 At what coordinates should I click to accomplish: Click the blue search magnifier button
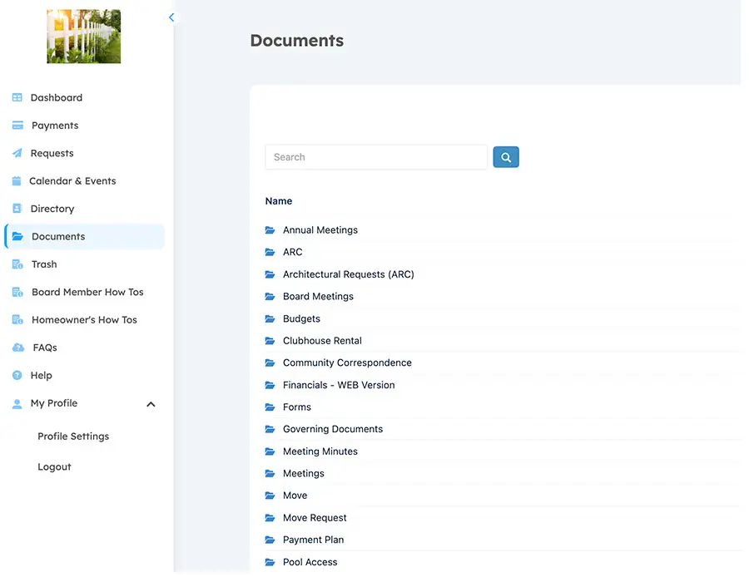tap(506, 157)
